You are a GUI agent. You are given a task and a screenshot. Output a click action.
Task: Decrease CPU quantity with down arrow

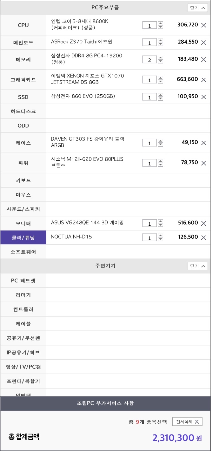tap(160, 27)
